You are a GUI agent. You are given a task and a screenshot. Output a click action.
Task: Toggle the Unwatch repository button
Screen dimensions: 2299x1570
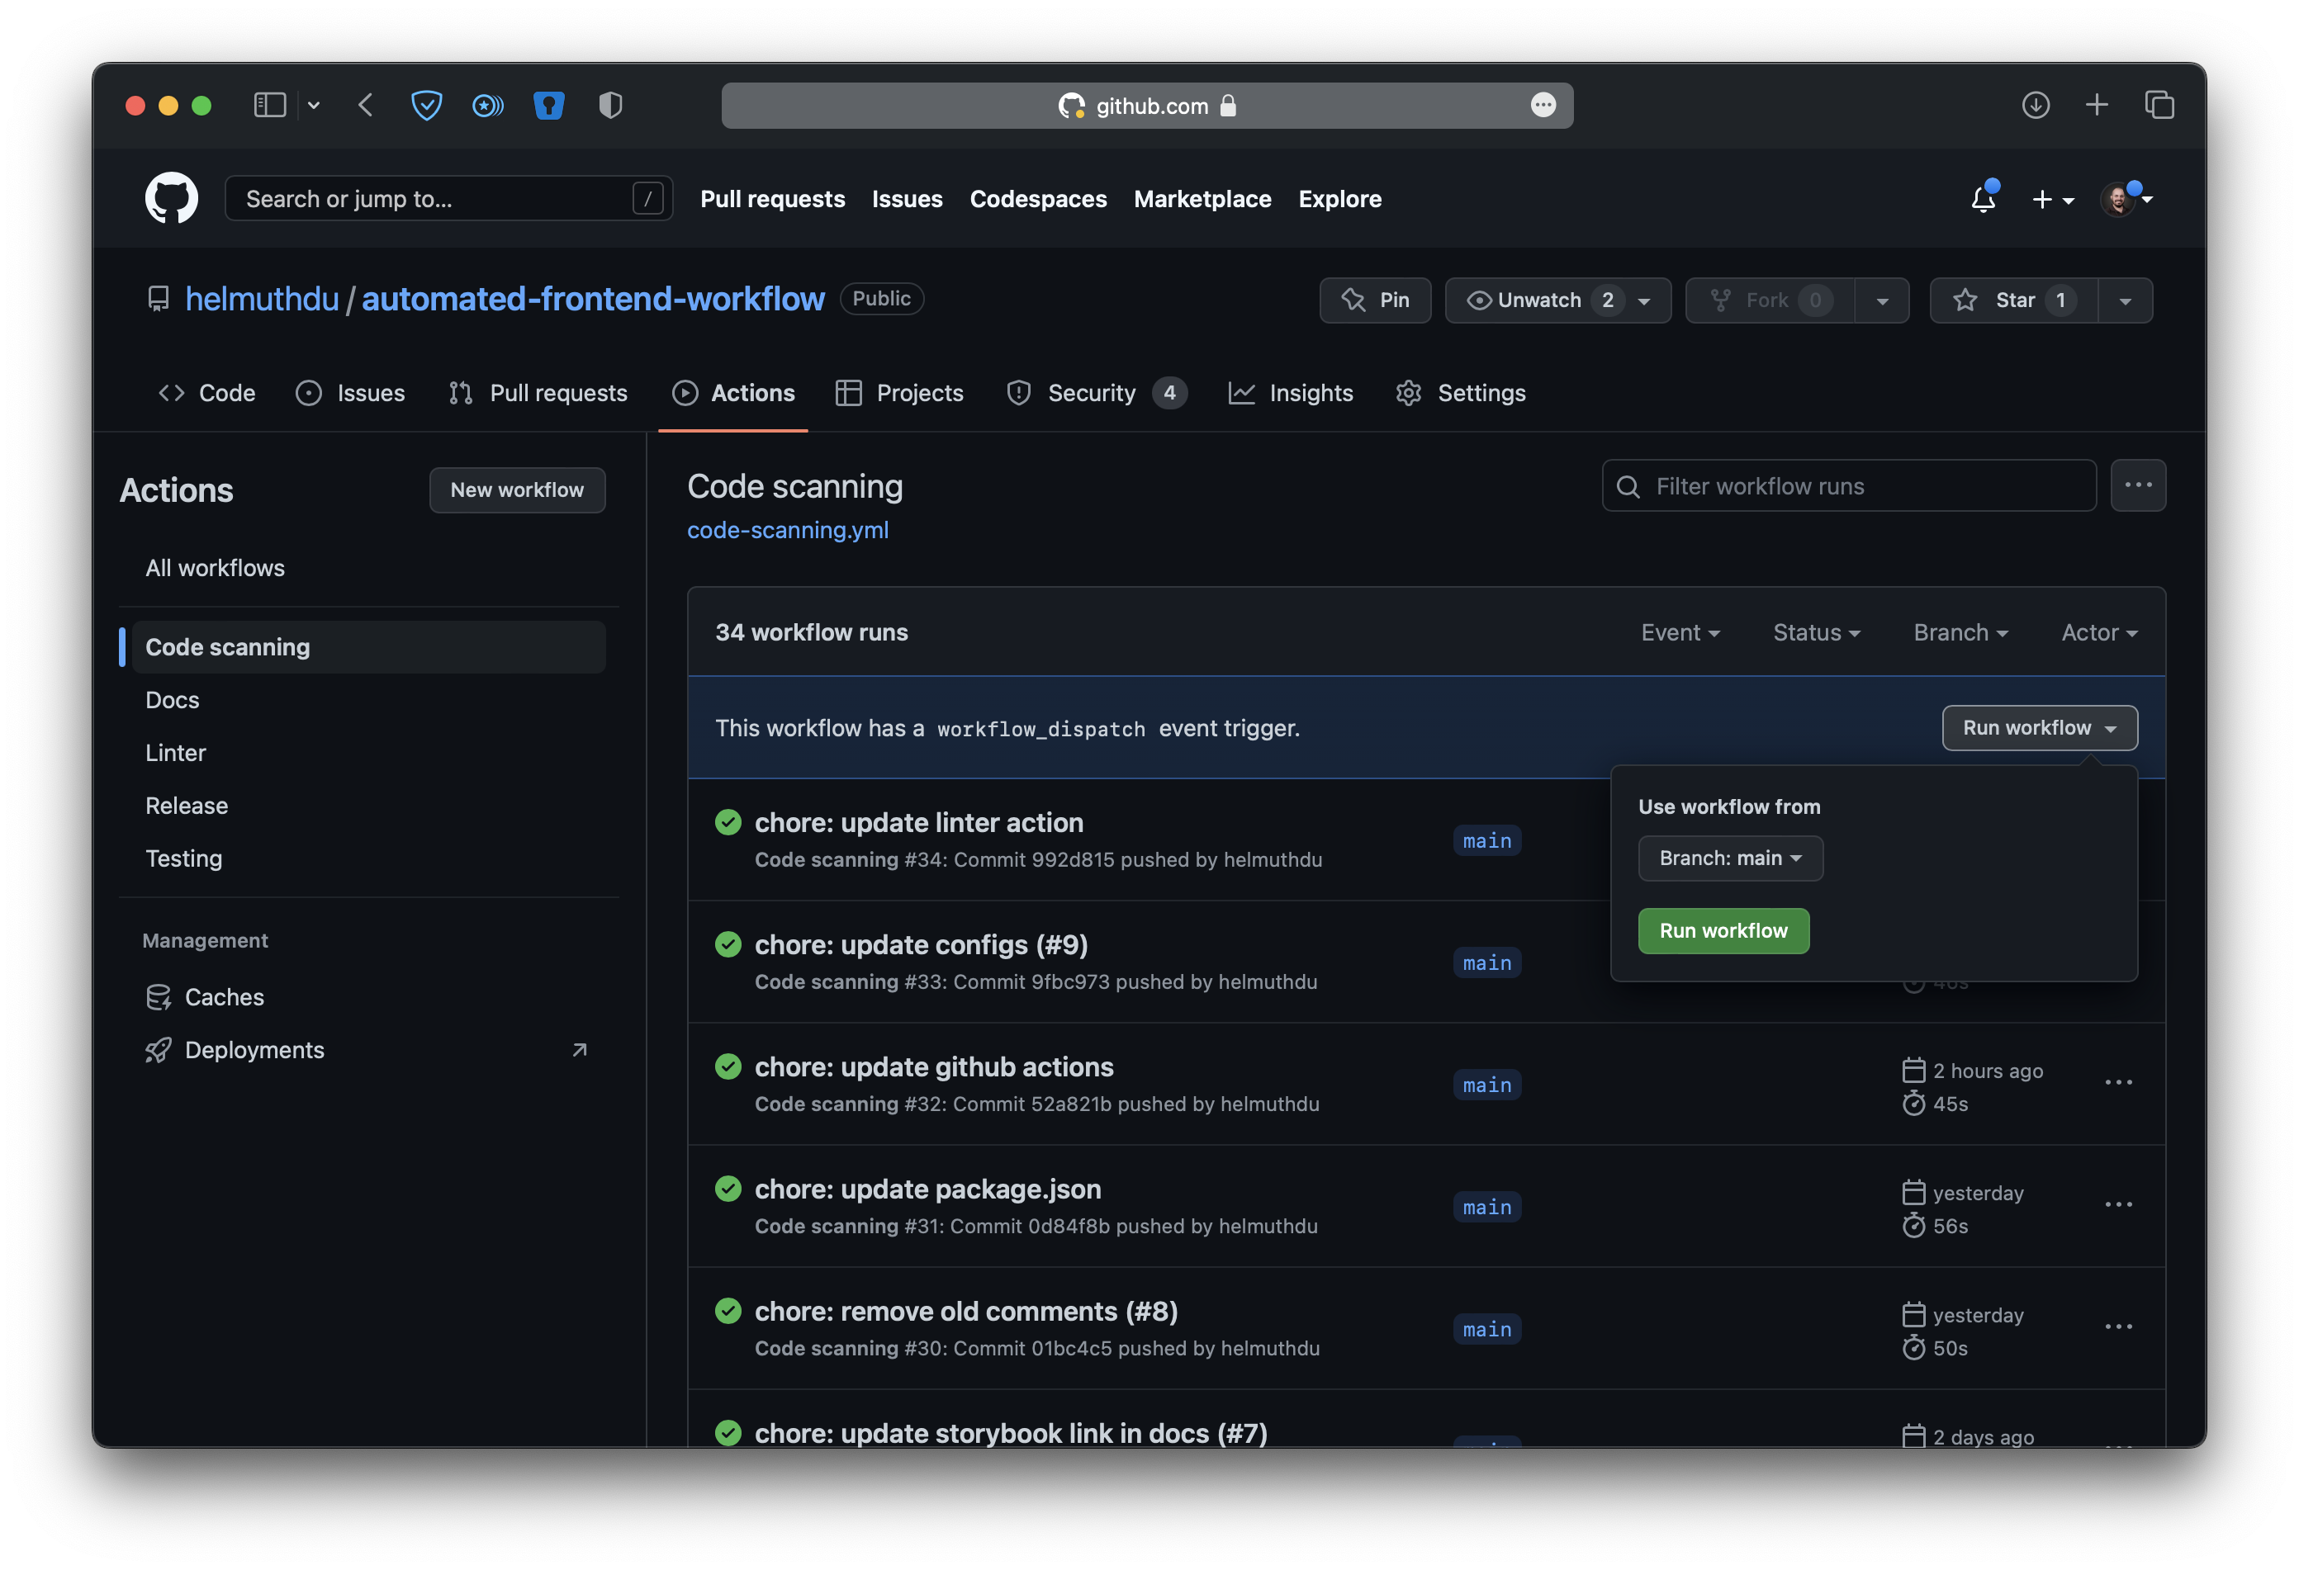coord(1541,300)
